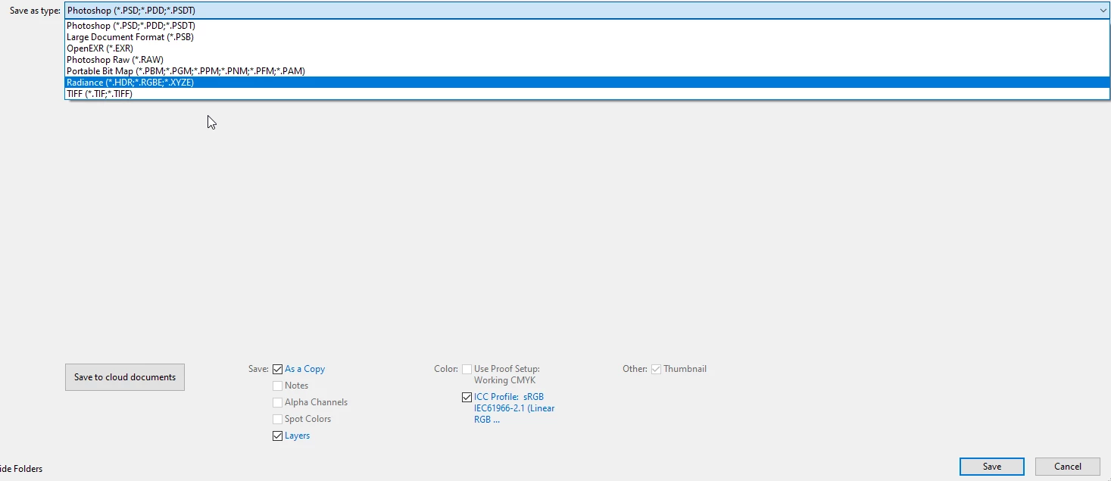The image size is (1111, 481).
Task: Toggle the Spot Colors checkbox
Action: click(x=277, y=420)
